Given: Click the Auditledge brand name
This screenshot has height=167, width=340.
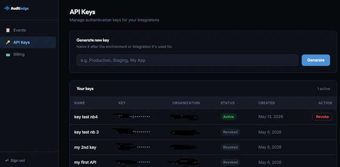Looking at the screenshot, I should 20,8.
